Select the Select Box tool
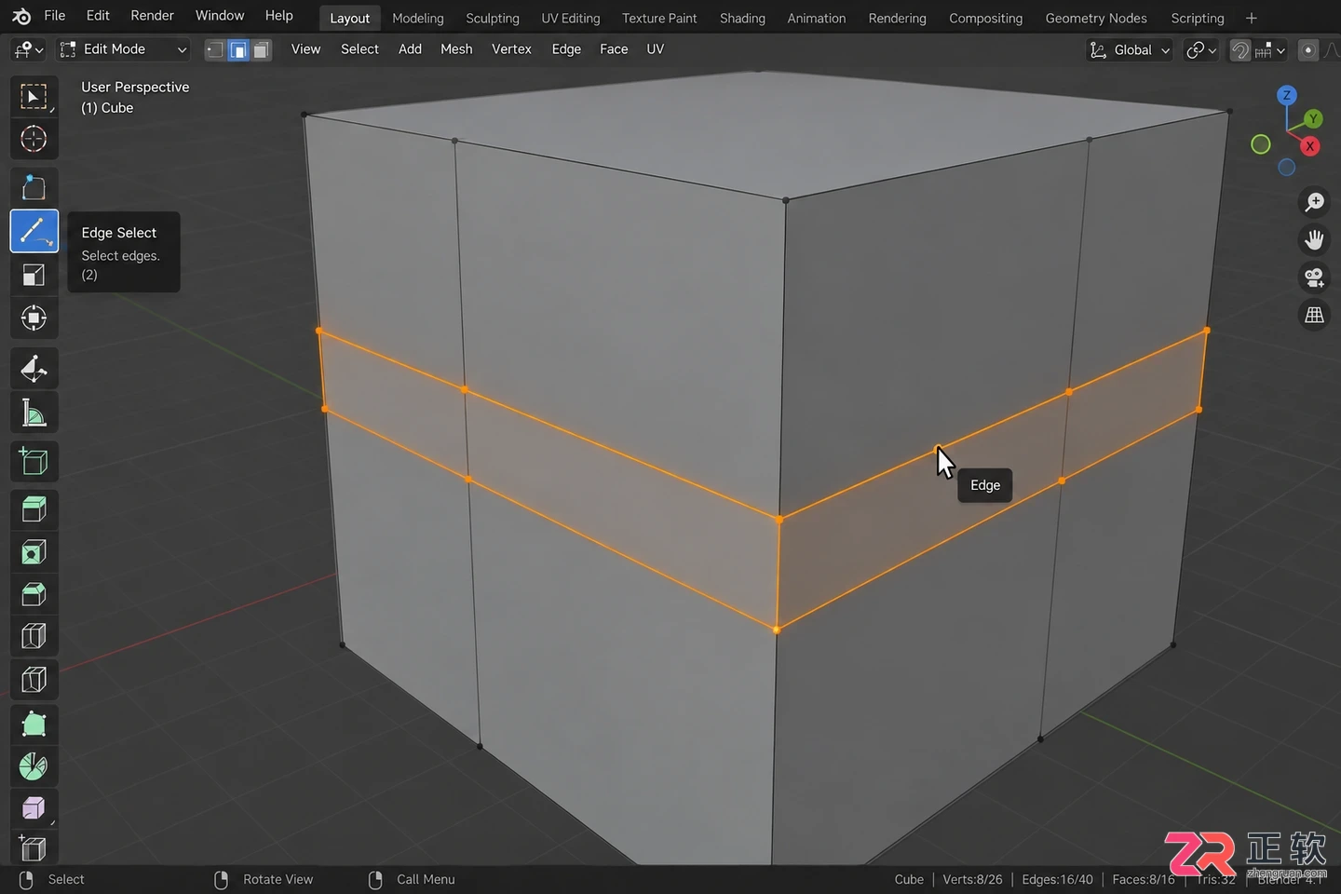 pos(34,97)
